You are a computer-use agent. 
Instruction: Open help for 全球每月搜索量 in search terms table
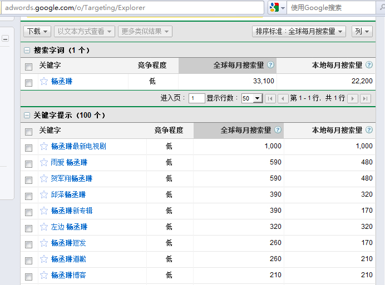[270, 65]
